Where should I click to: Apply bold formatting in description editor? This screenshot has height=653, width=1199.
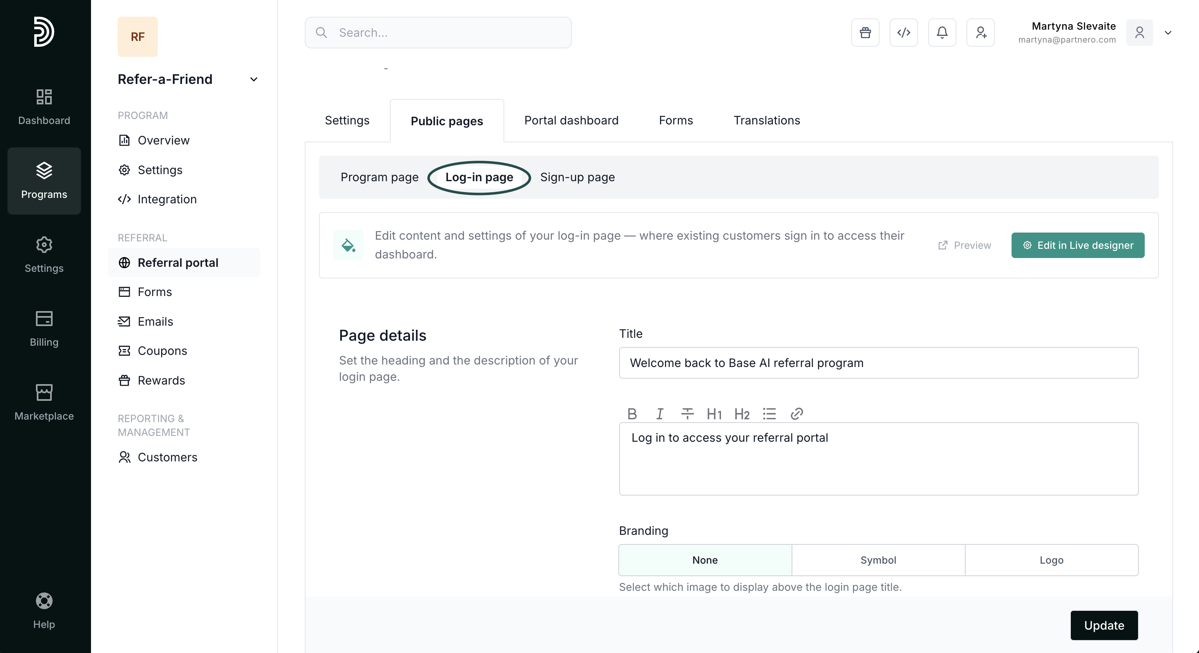[x=632, y=414]
